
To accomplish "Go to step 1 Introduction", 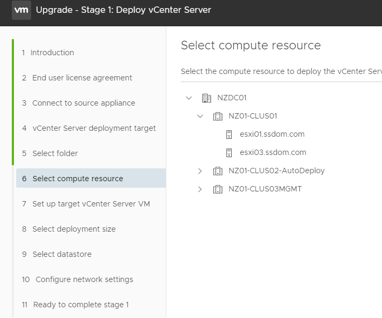I will click(x=48, y=53).
